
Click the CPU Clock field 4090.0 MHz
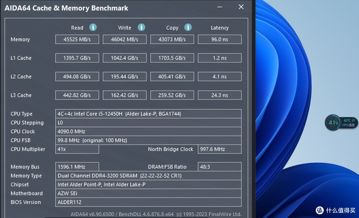(148, 132)
